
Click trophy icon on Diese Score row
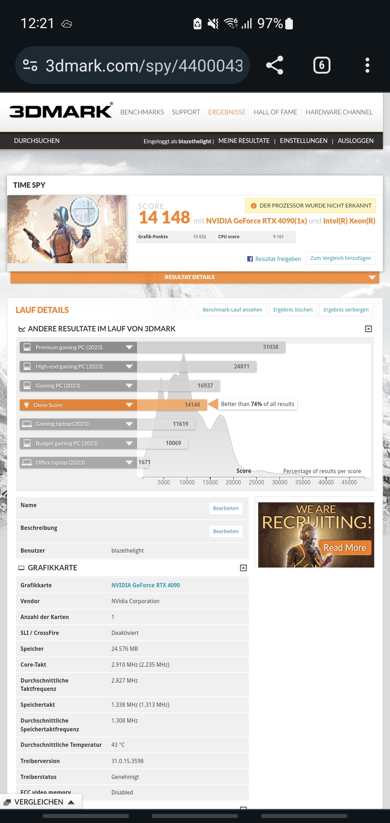tap(26, 405)
